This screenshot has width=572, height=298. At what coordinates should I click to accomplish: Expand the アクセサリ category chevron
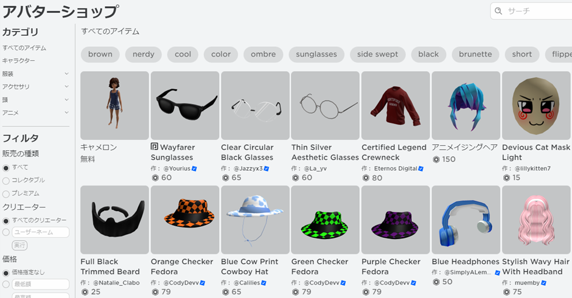coord(66,86)
